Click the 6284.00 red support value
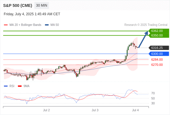The height and width of the screenshot is (115, 170). click(157, 60)
